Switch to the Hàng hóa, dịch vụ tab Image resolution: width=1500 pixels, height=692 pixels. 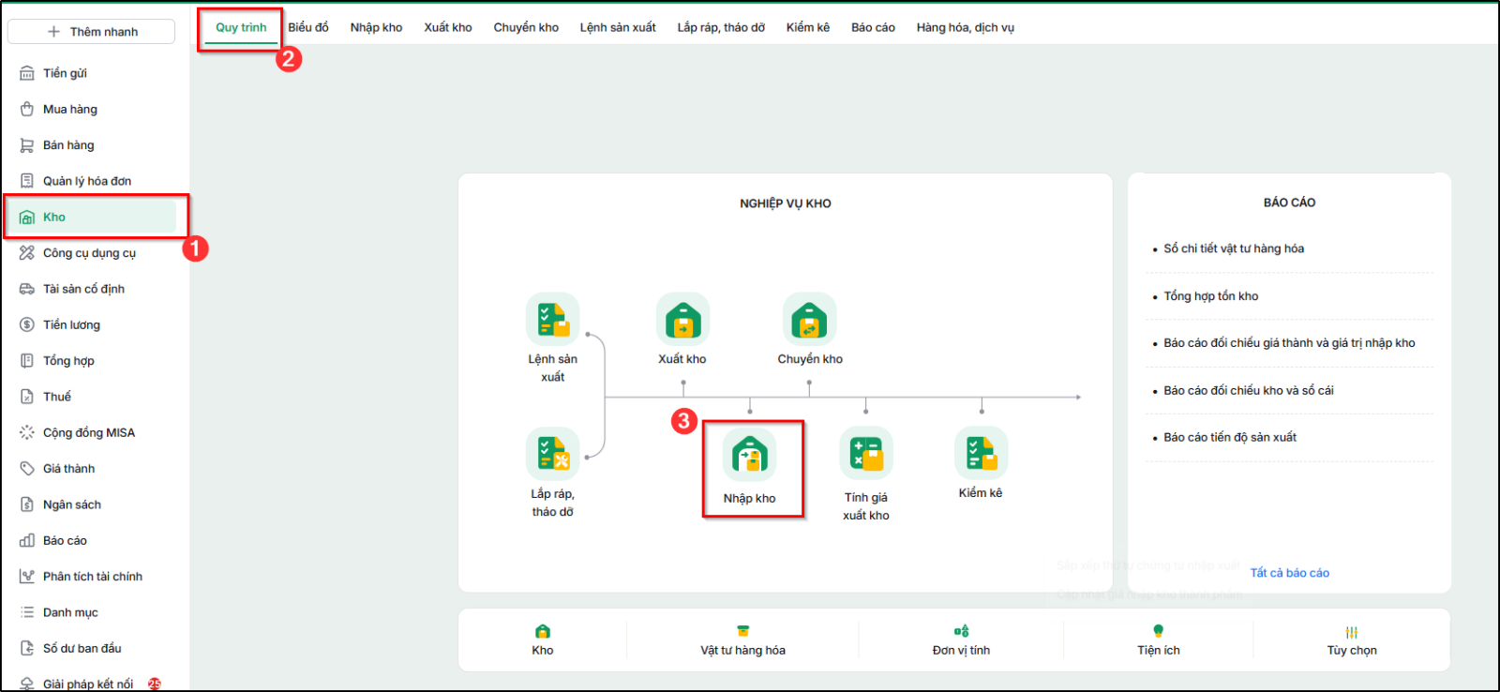966,27
